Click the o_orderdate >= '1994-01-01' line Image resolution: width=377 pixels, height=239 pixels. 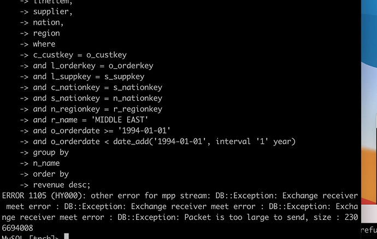coord(102,131)
